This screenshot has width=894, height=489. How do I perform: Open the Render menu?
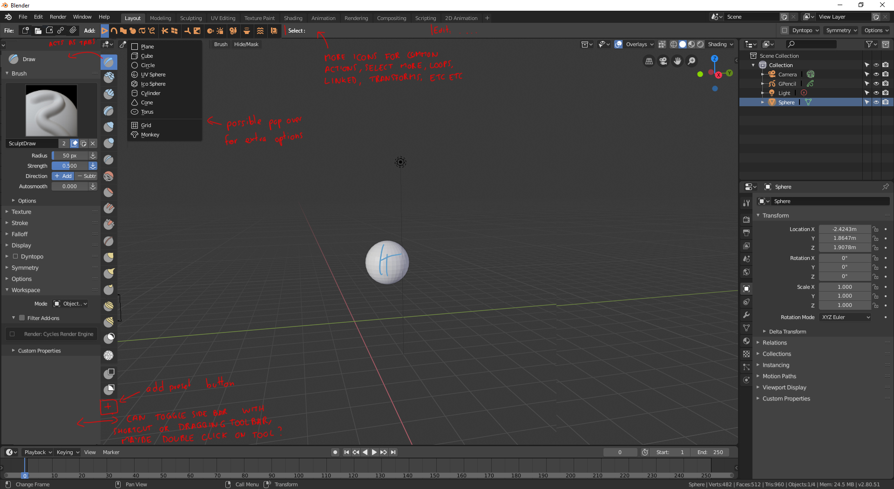(x=58, y=17)
